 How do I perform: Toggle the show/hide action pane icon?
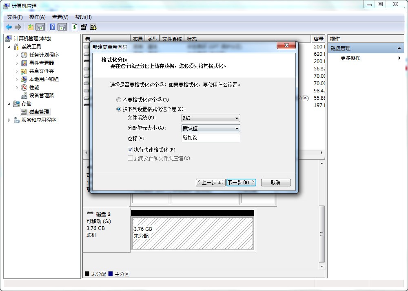(x=62, y=27)
